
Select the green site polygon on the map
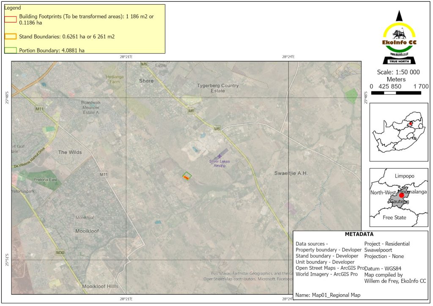coord(187,176)
